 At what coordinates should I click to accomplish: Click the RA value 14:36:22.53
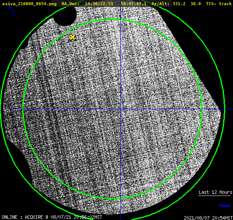(x=99, y=3)
